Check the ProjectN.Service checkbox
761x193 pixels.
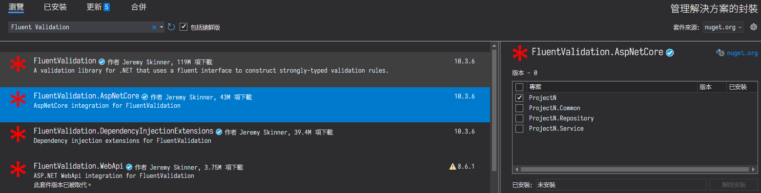519,129
